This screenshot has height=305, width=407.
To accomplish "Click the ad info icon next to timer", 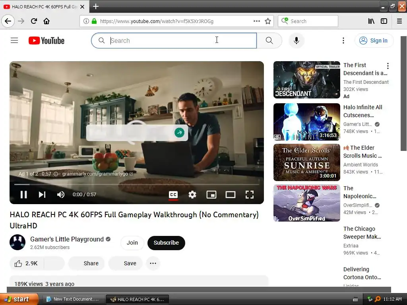I will [x=56, y=174].
